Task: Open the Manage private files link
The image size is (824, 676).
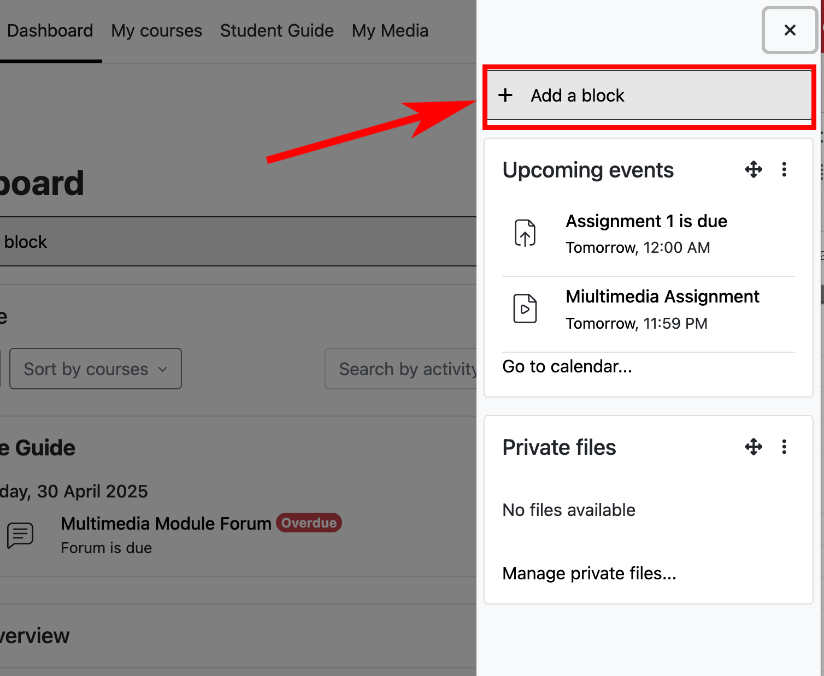Action: pos(589,573)
